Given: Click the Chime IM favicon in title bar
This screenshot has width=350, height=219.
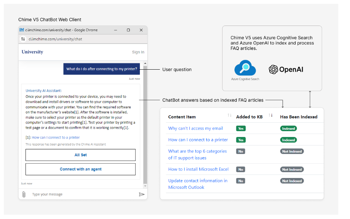Looking at the screenshot, I should coord(22,30).
